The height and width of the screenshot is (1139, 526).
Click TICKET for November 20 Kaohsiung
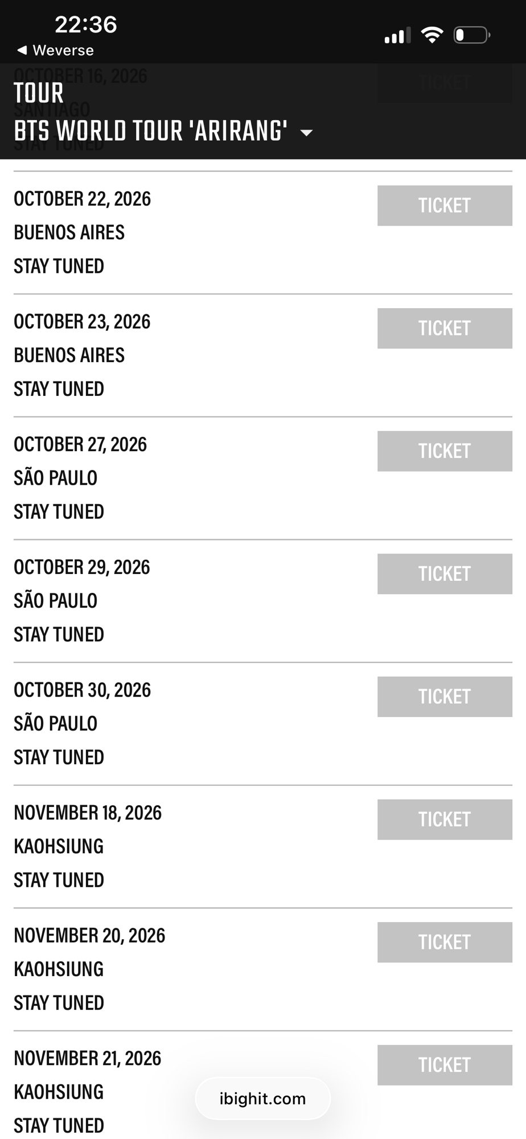click(445, 942)
